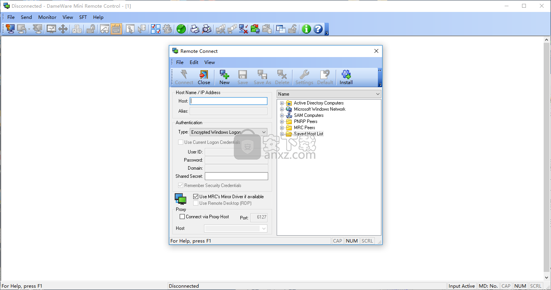Viewport: 551px width, 290px height.
Task: Click the C-A-D keys Ctrl+Alt+Del icon
Action: coord(77,29)
